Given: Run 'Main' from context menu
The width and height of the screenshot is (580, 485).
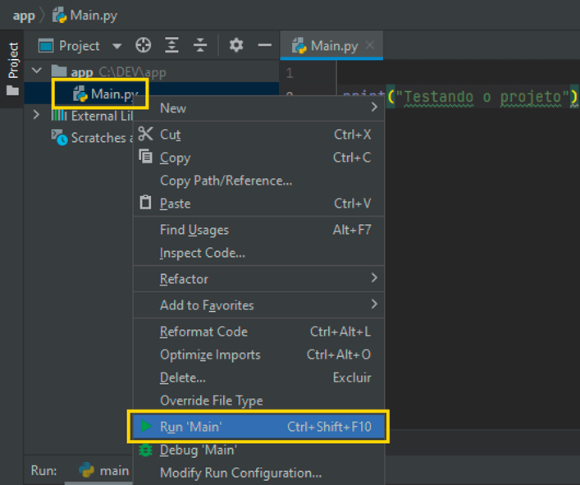Looking at the screenshot, I should point(258,426).
